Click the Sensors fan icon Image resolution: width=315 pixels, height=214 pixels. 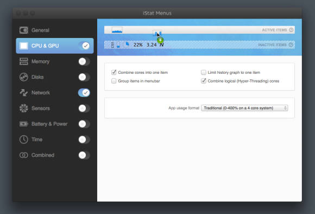[24, 108]
